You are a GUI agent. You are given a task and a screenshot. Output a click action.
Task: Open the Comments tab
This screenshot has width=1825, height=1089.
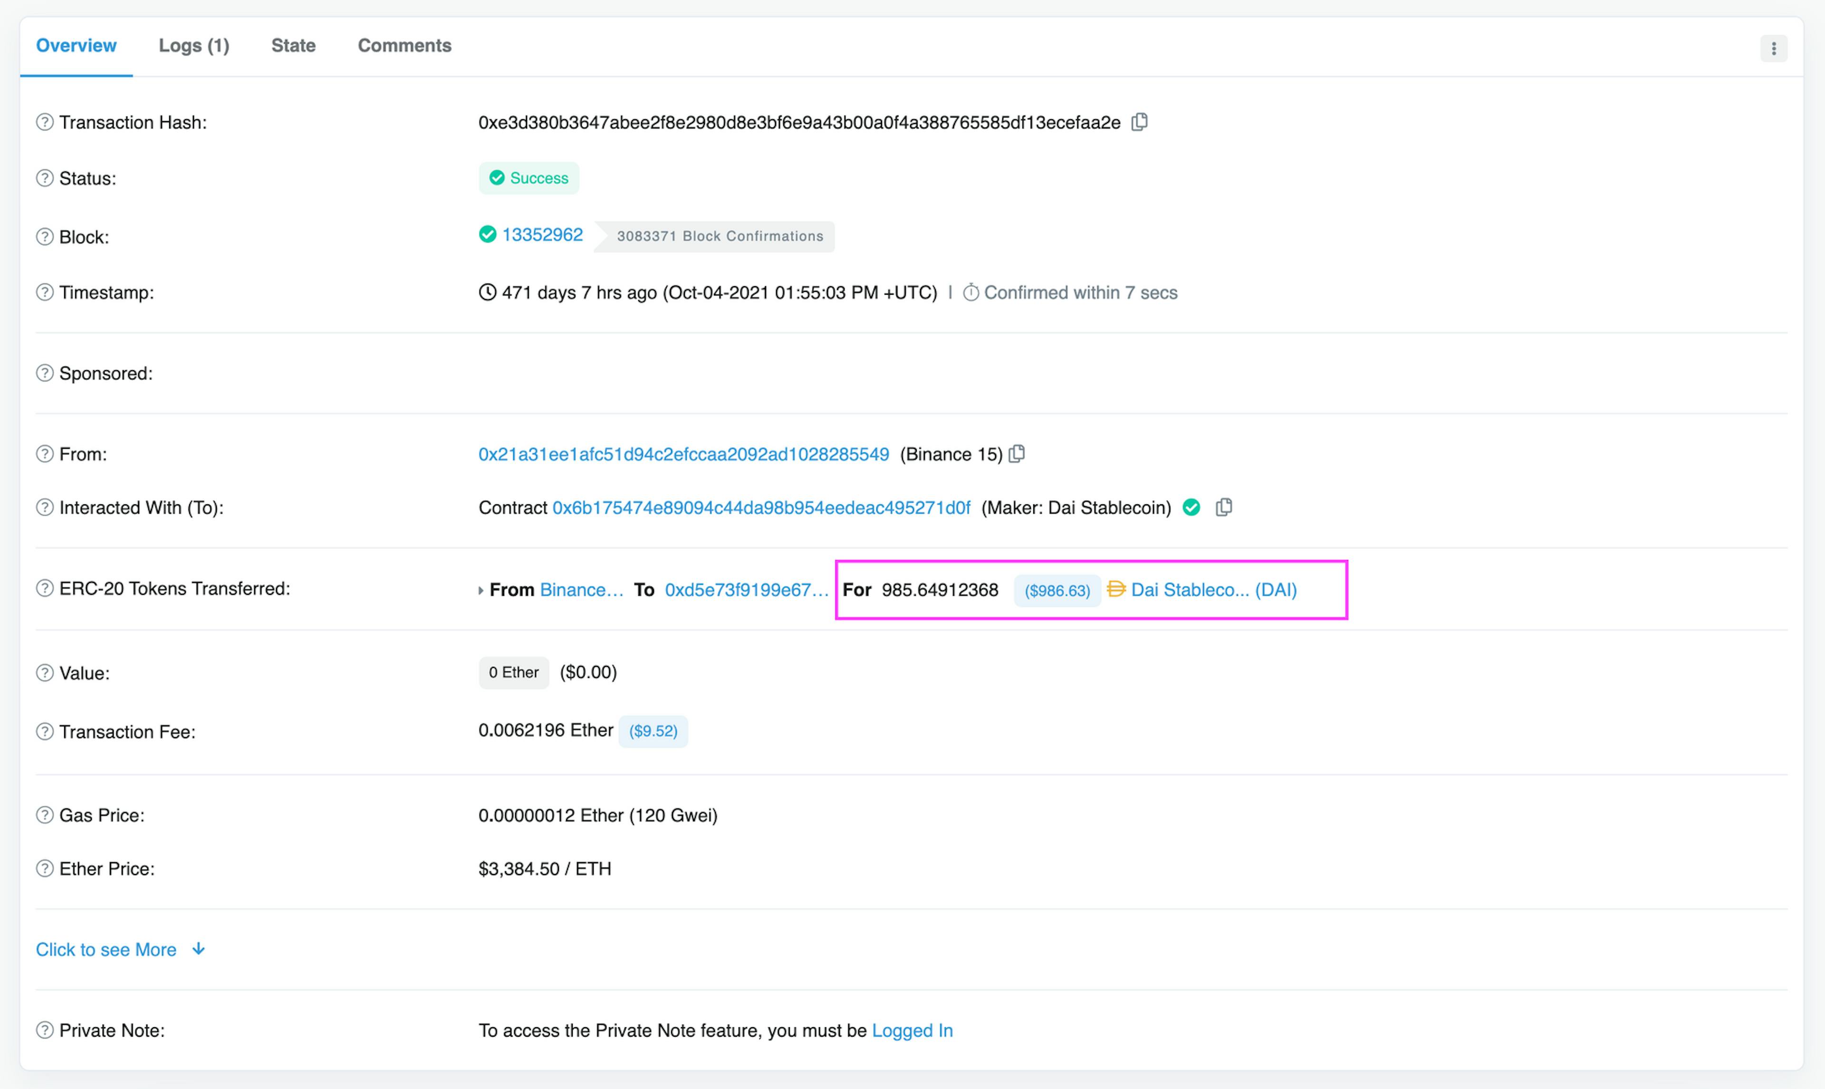point(404,46)
